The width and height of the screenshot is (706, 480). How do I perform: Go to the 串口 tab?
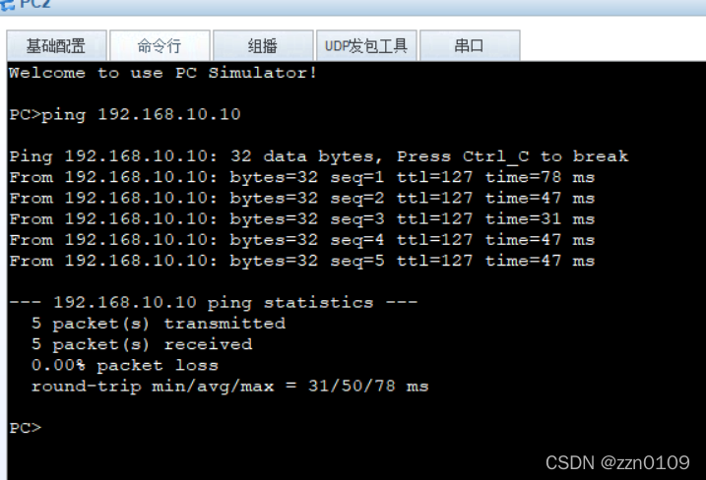pyautogui.click(x=470, y=45)
